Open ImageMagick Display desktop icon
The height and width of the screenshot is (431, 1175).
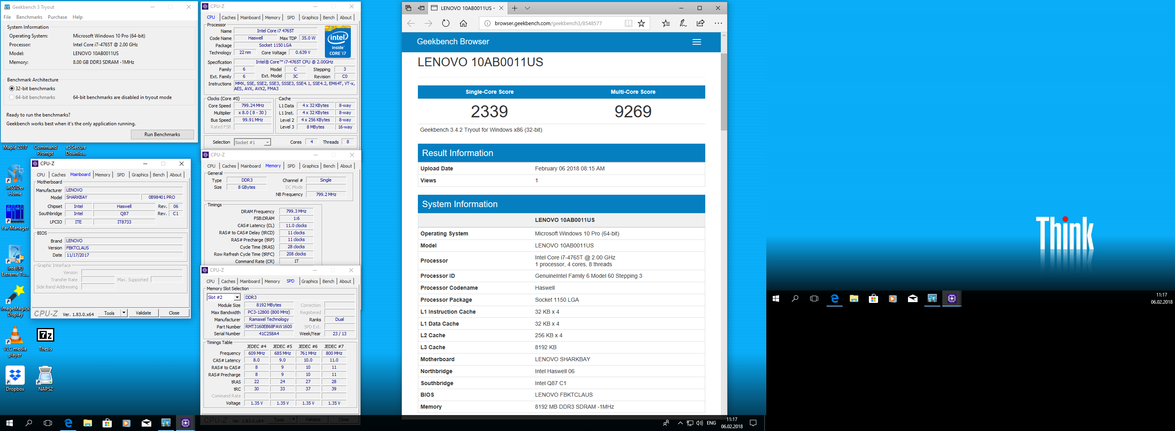tap(15, 301)
